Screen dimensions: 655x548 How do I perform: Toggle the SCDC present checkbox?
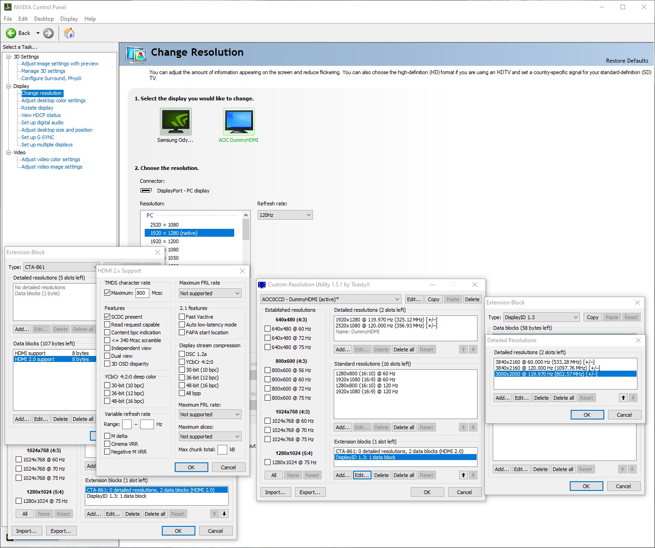point(107,317)
